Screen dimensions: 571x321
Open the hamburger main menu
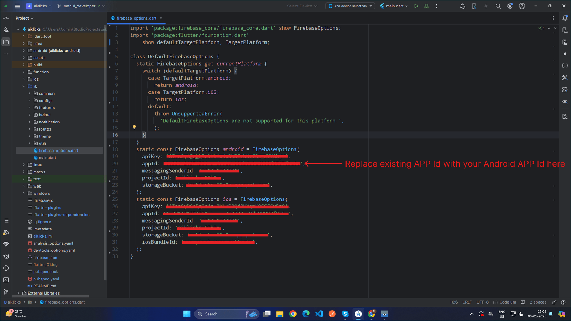[x=17, y=6]
